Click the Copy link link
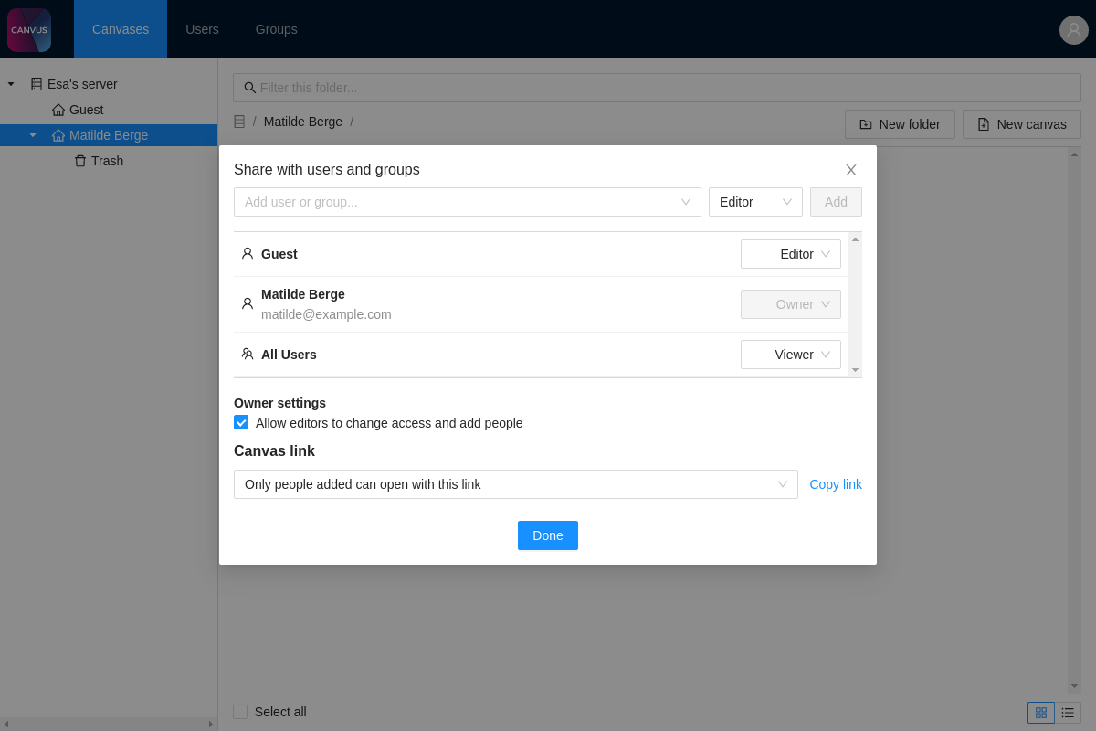This screenshot has height=731, width=1096. [835, 484]
